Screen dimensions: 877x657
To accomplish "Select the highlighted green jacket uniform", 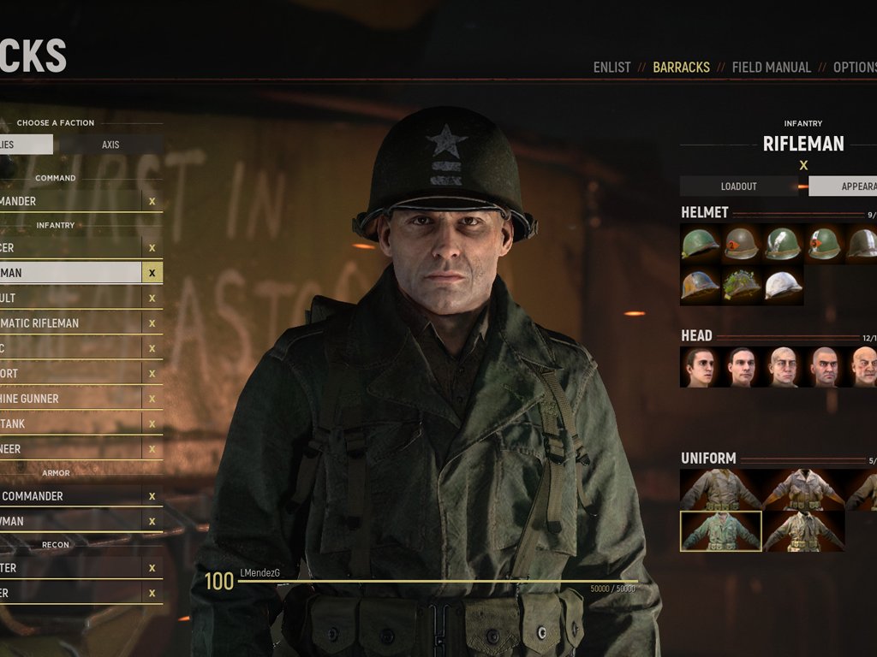I will 721,531.
